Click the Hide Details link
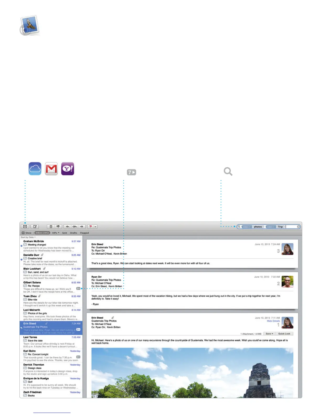 coord(273,321)
